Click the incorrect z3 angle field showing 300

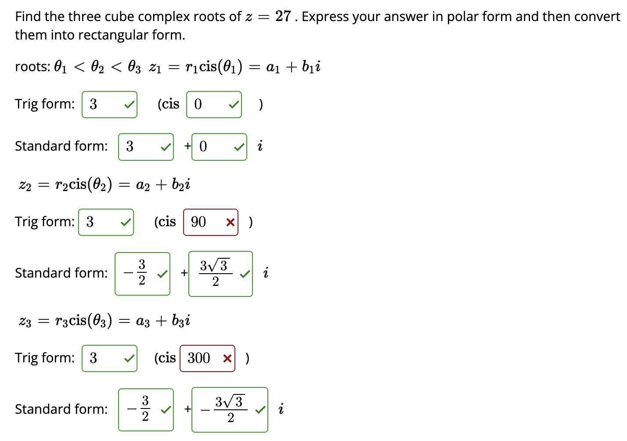(207, 358)
